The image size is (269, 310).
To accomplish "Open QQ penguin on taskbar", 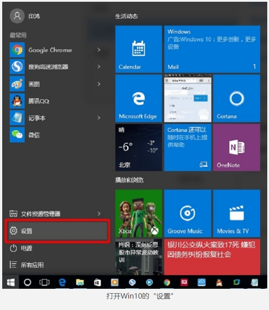I will click(x=219, y=282).
